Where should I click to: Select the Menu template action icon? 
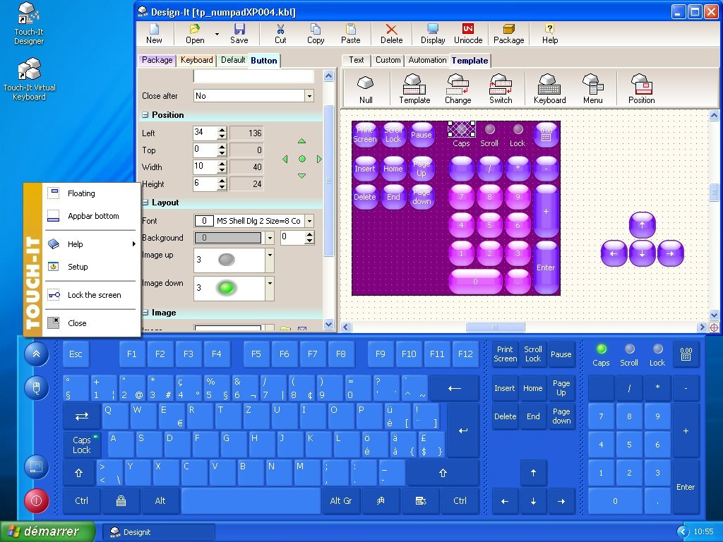click(x=592, y=84)
